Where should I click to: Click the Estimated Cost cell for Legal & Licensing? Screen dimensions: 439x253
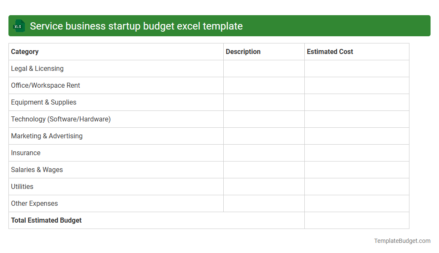[x=356, y=68]
